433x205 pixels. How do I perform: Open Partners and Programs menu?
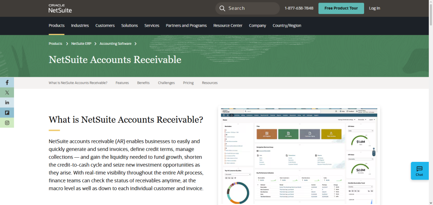pos(186,25)
